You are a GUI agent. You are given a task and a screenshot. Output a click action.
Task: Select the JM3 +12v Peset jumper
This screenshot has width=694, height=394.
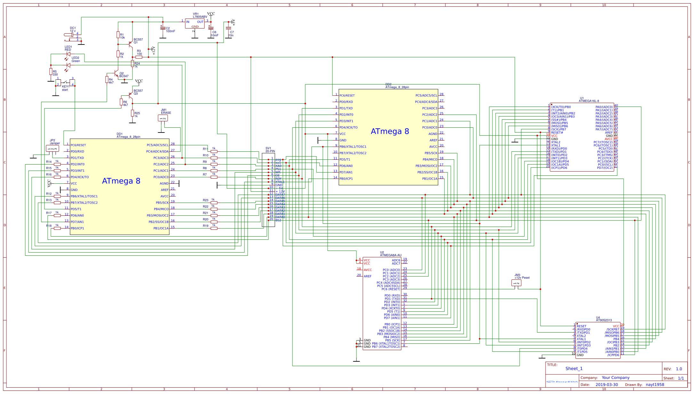(x=516, y=283)
